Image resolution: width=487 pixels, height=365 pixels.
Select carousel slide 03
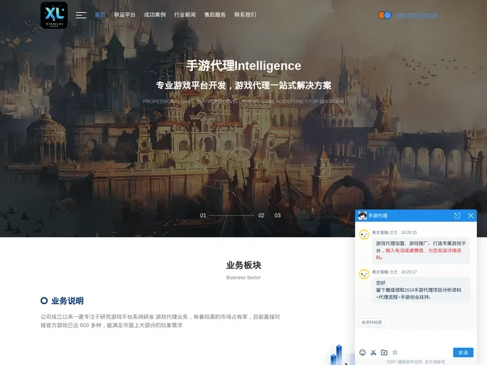pos(277,216)
